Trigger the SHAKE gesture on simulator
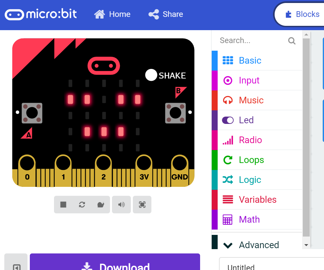The width and height of the screenshot is (324, 270). coord(151,75)
